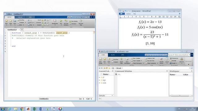Open Simulink Library in MATLAB toolbar

[x=161, y=61]
